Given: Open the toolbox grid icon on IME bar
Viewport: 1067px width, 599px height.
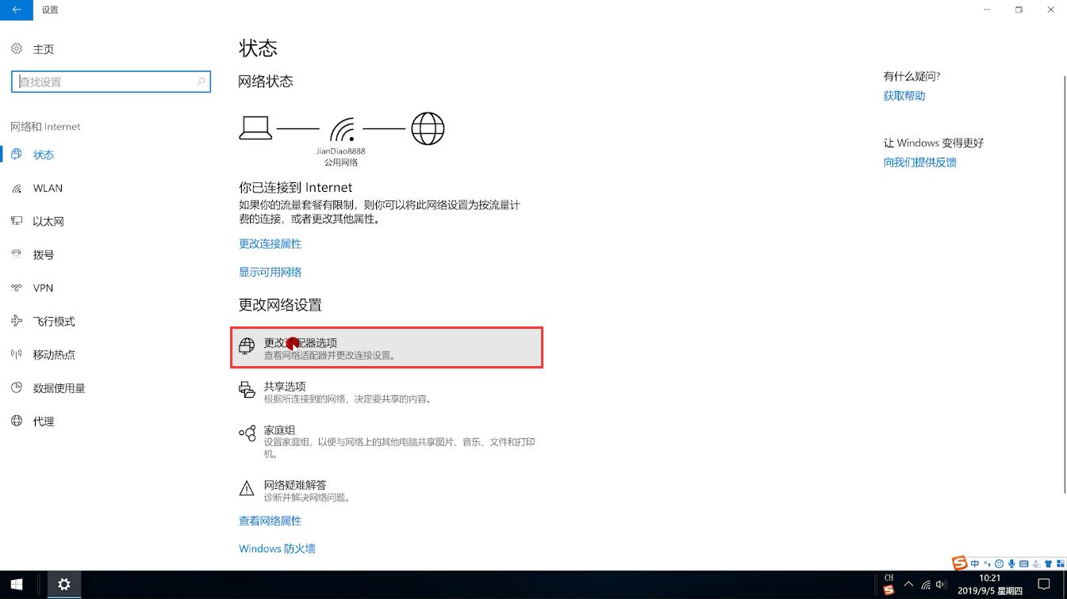Looking at the screenshot, I should point(1061,563).
